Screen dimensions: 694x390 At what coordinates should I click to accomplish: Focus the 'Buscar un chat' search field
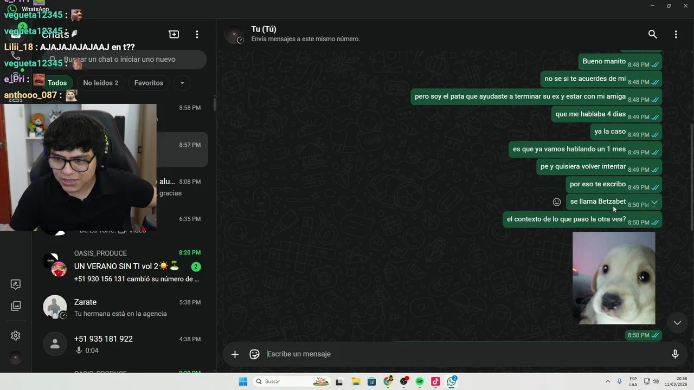pyautogui.click(x=124, y=60)
